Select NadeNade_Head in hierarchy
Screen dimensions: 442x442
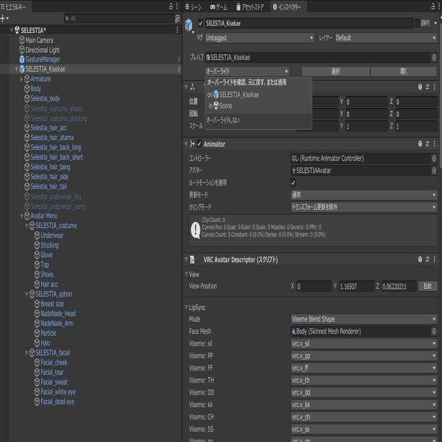58,314
